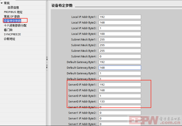Click the Default Gateway Byte3 field
Viewport: 182px width, 126px height.
coord(120,73)
